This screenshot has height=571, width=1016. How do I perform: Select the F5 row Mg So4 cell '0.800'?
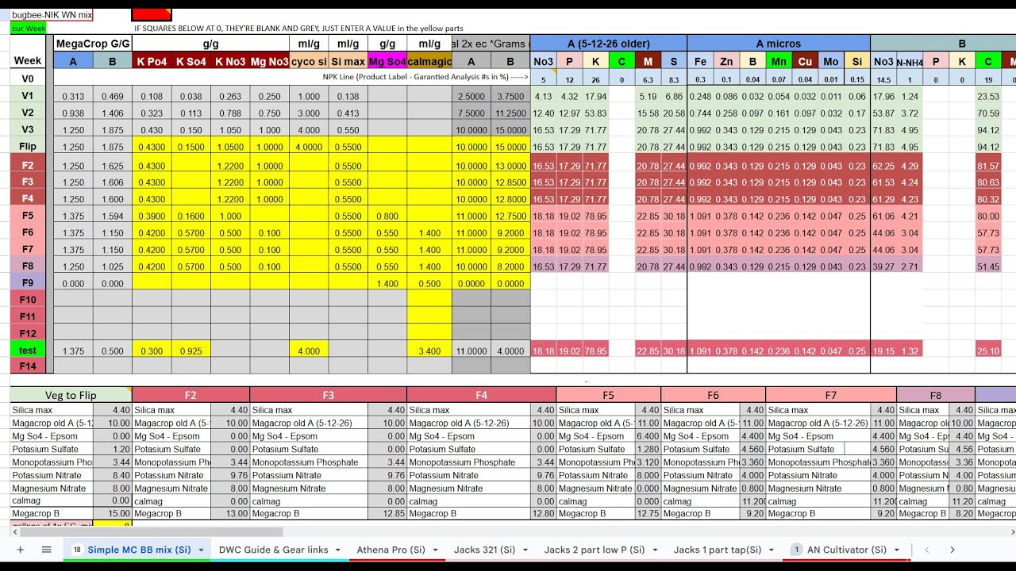click(387, 216)
